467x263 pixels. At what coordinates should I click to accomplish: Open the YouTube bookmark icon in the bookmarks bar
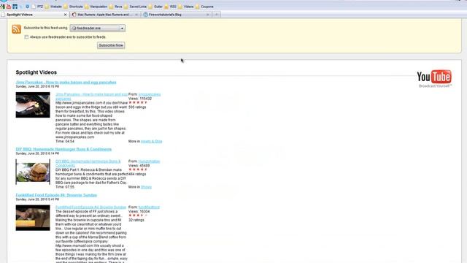(x=9, y=7)
